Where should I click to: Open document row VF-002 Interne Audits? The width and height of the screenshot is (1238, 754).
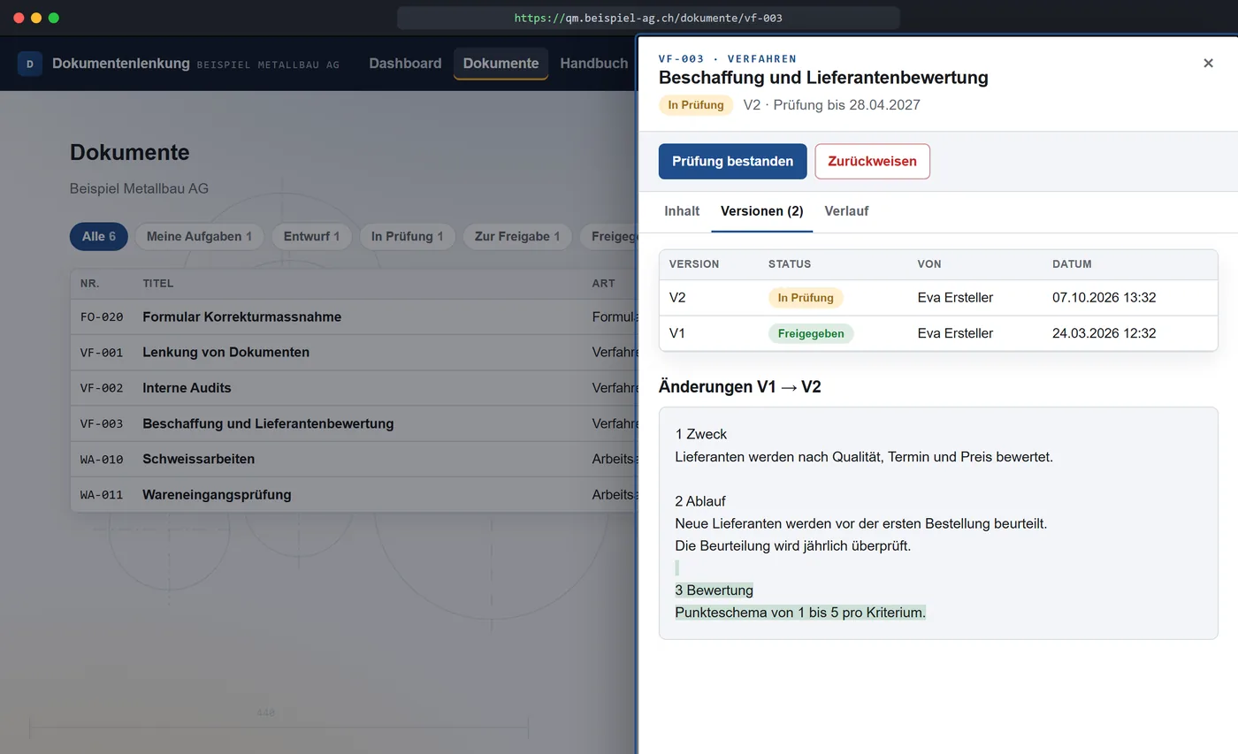click(353, 388)
